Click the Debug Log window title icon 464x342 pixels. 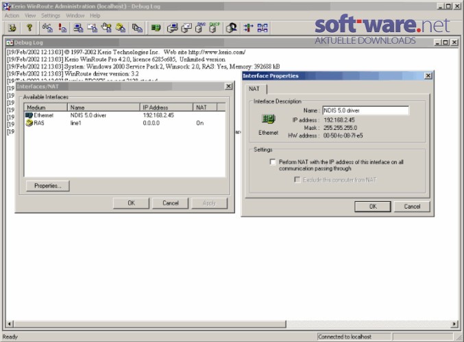[x=10, y=42]
